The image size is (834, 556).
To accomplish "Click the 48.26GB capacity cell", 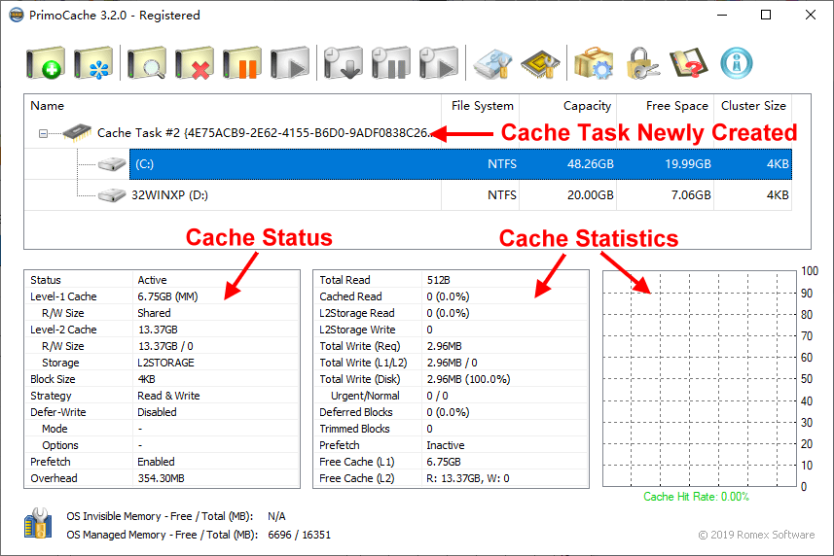I will [x=590, y=164].
